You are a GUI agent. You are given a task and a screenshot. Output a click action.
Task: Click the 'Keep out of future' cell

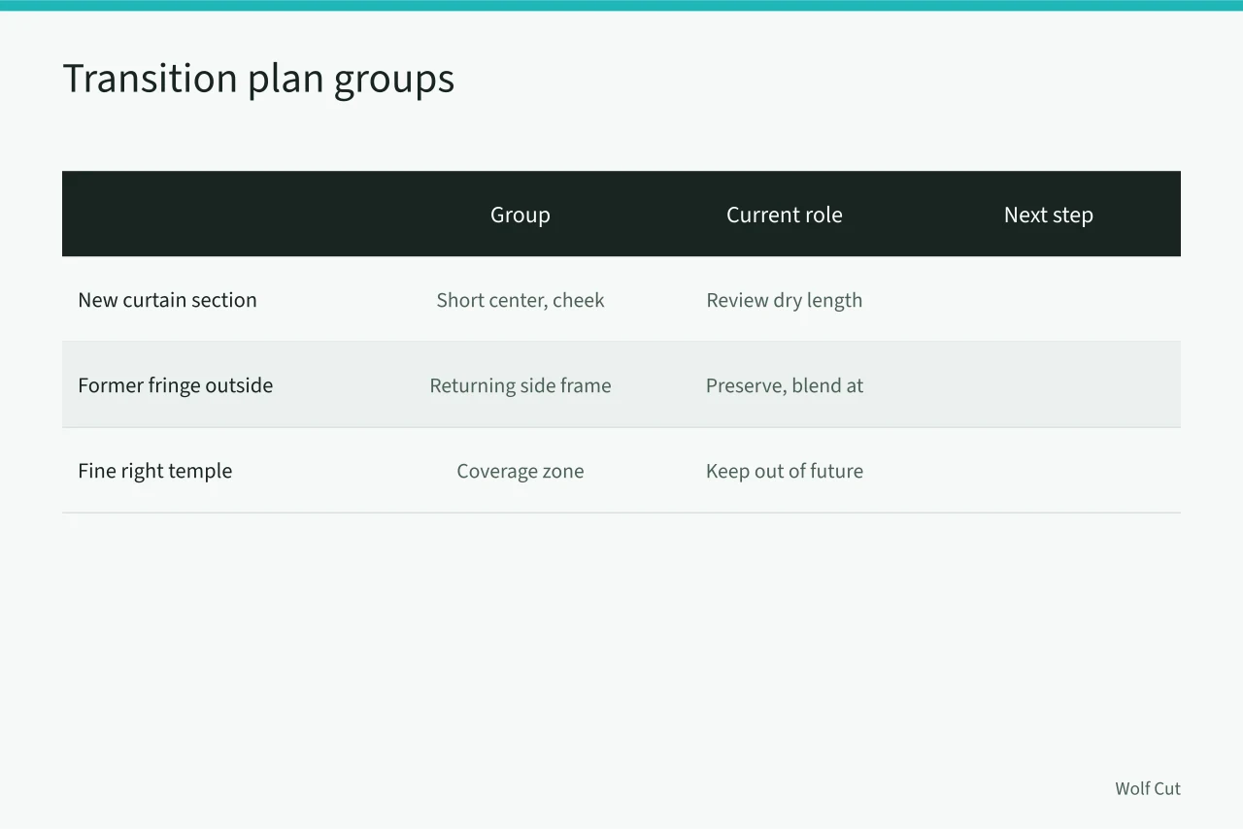(x=785, y=471)
